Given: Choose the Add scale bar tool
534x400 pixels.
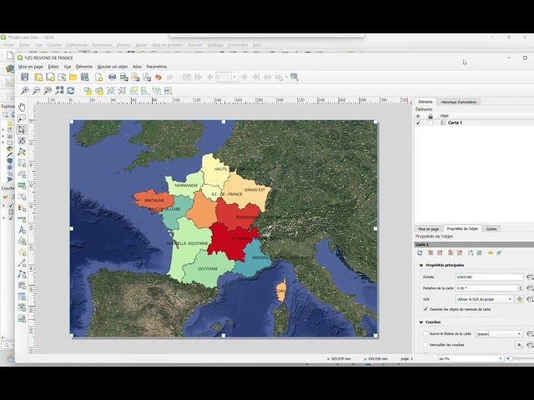Looking at the screenshot, I should (22, 219).
